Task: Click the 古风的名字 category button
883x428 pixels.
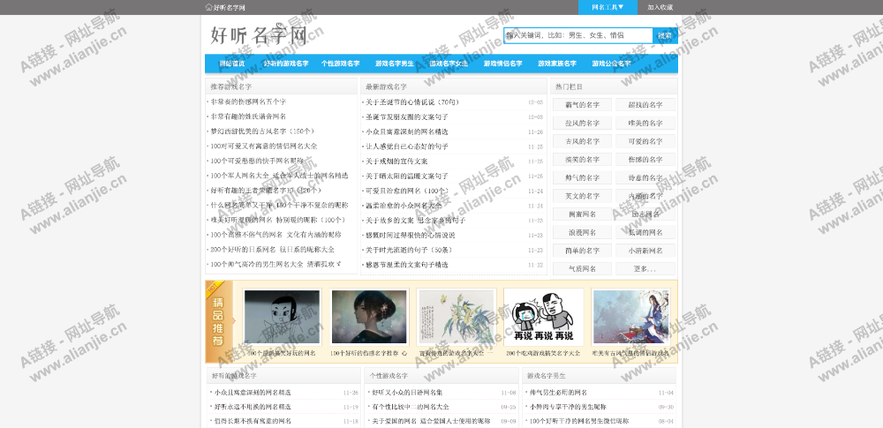Action: tap(582, 141)
